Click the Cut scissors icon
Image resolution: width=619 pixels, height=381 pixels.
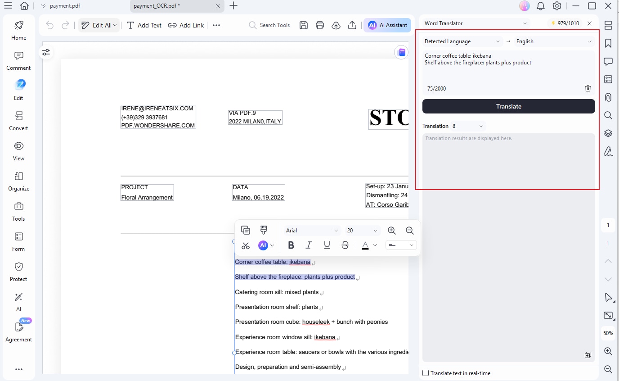tap(246, 245)
